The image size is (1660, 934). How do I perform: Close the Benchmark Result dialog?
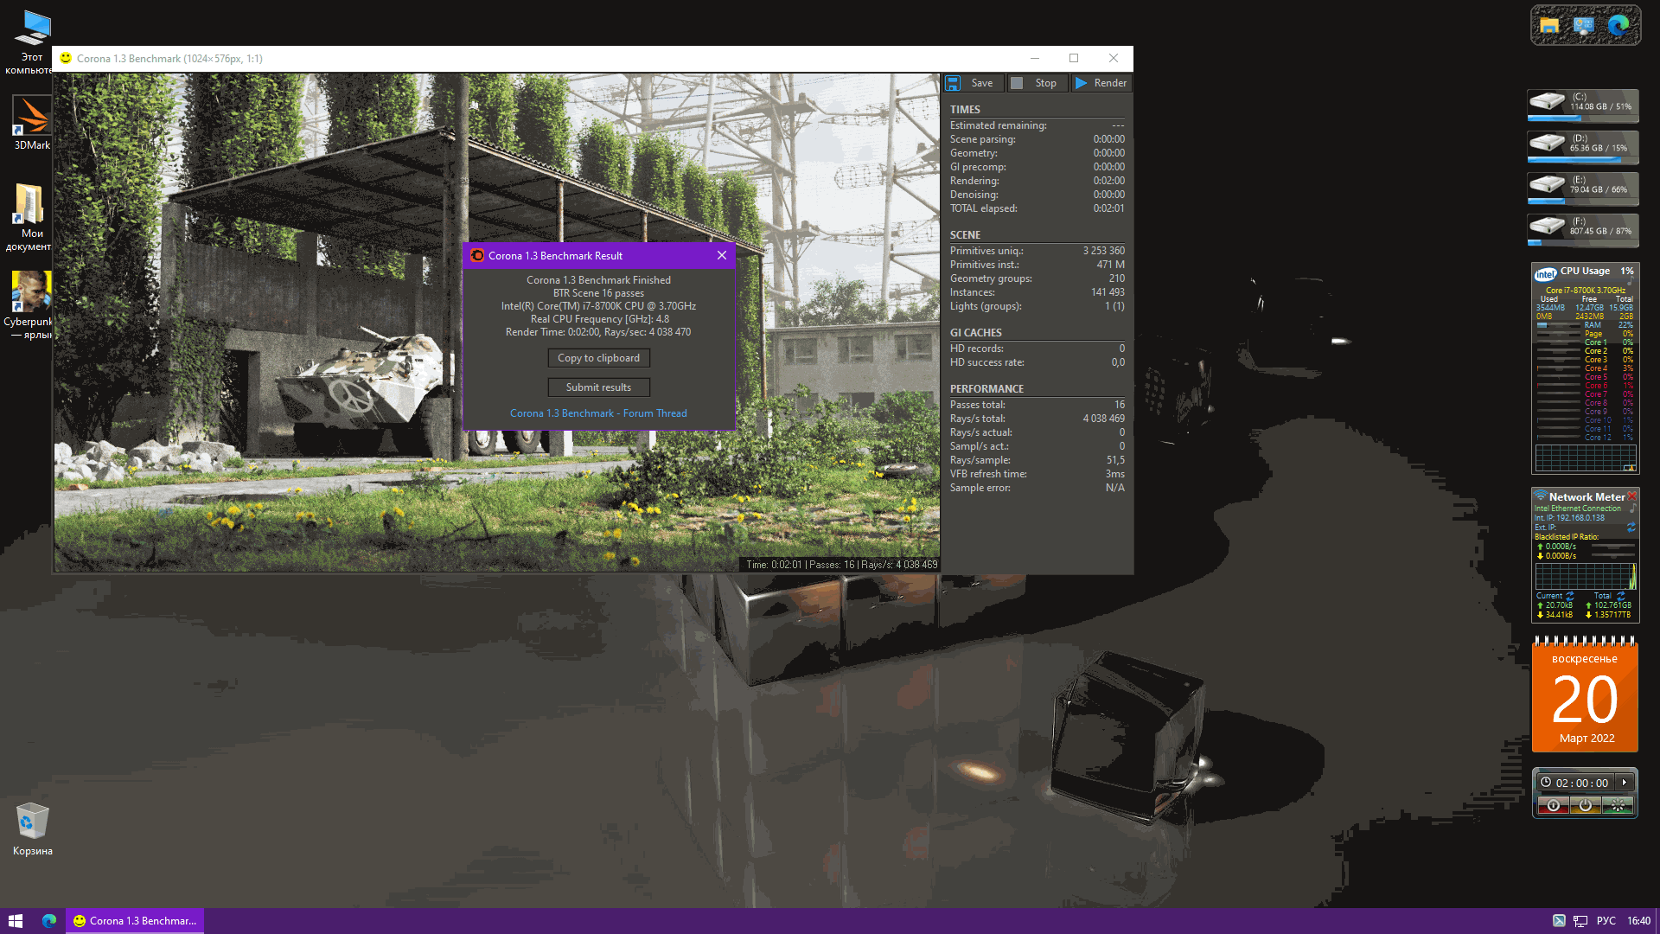(x=722, y=255)
